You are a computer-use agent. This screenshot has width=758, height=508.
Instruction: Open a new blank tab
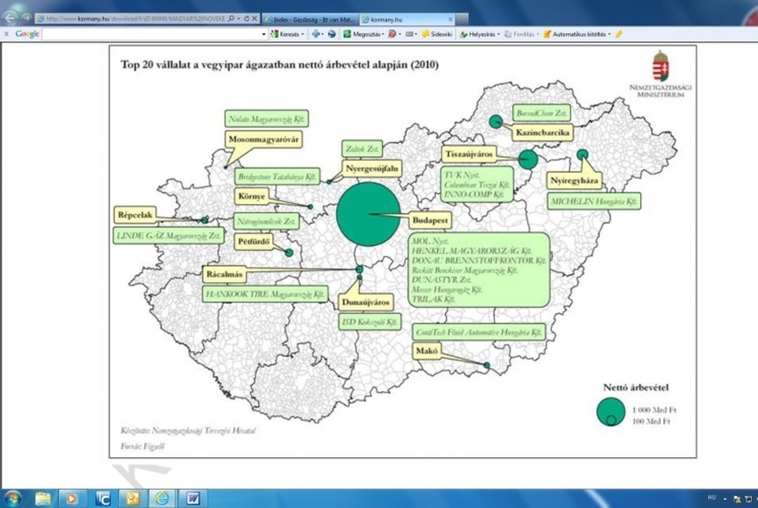point(462,19)
